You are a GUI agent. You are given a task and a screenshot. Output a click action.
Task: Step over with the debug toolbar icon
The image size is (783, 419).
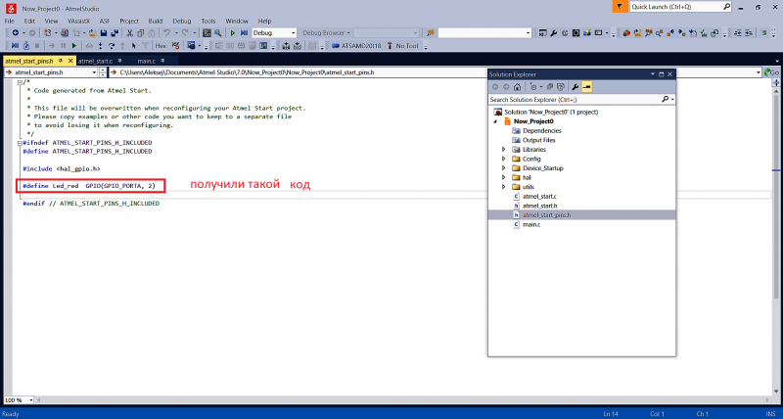pyautogui.click(x=112, y=46)
